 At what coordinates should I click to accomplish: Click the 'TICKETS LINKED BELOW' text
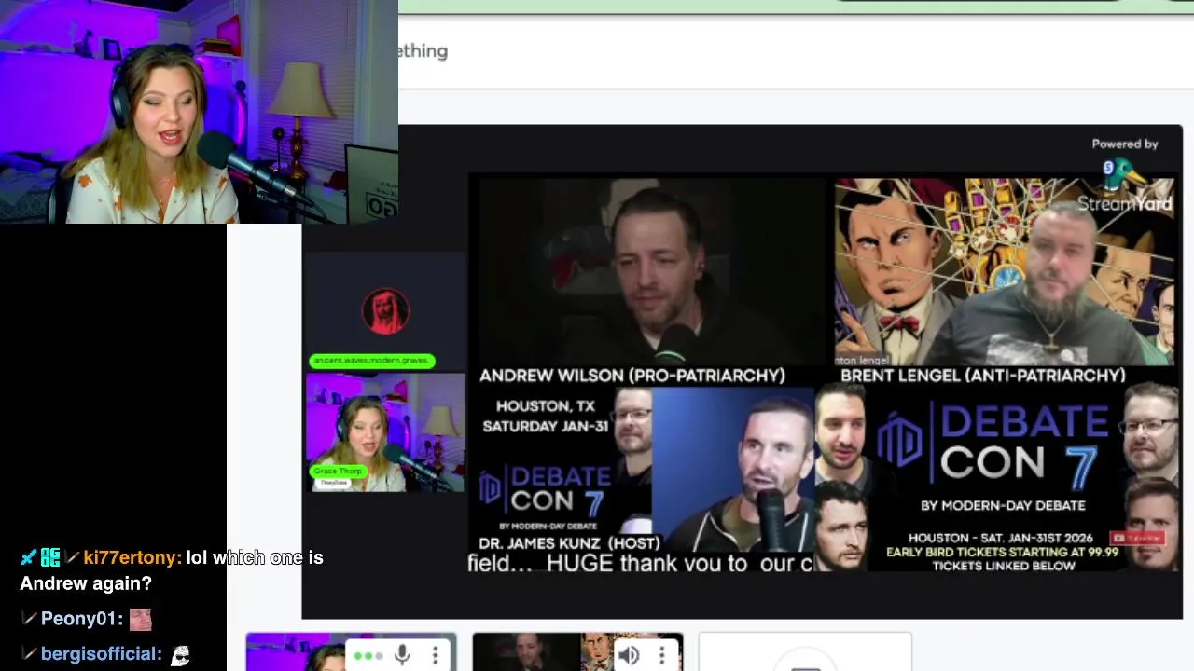coord(1003,566)
